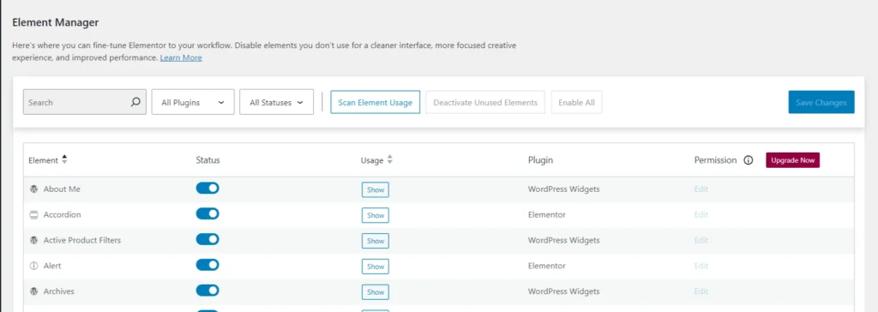Screen dimensions: 878x312
Task: Click the About Me element name
Action: click(62, 189)
